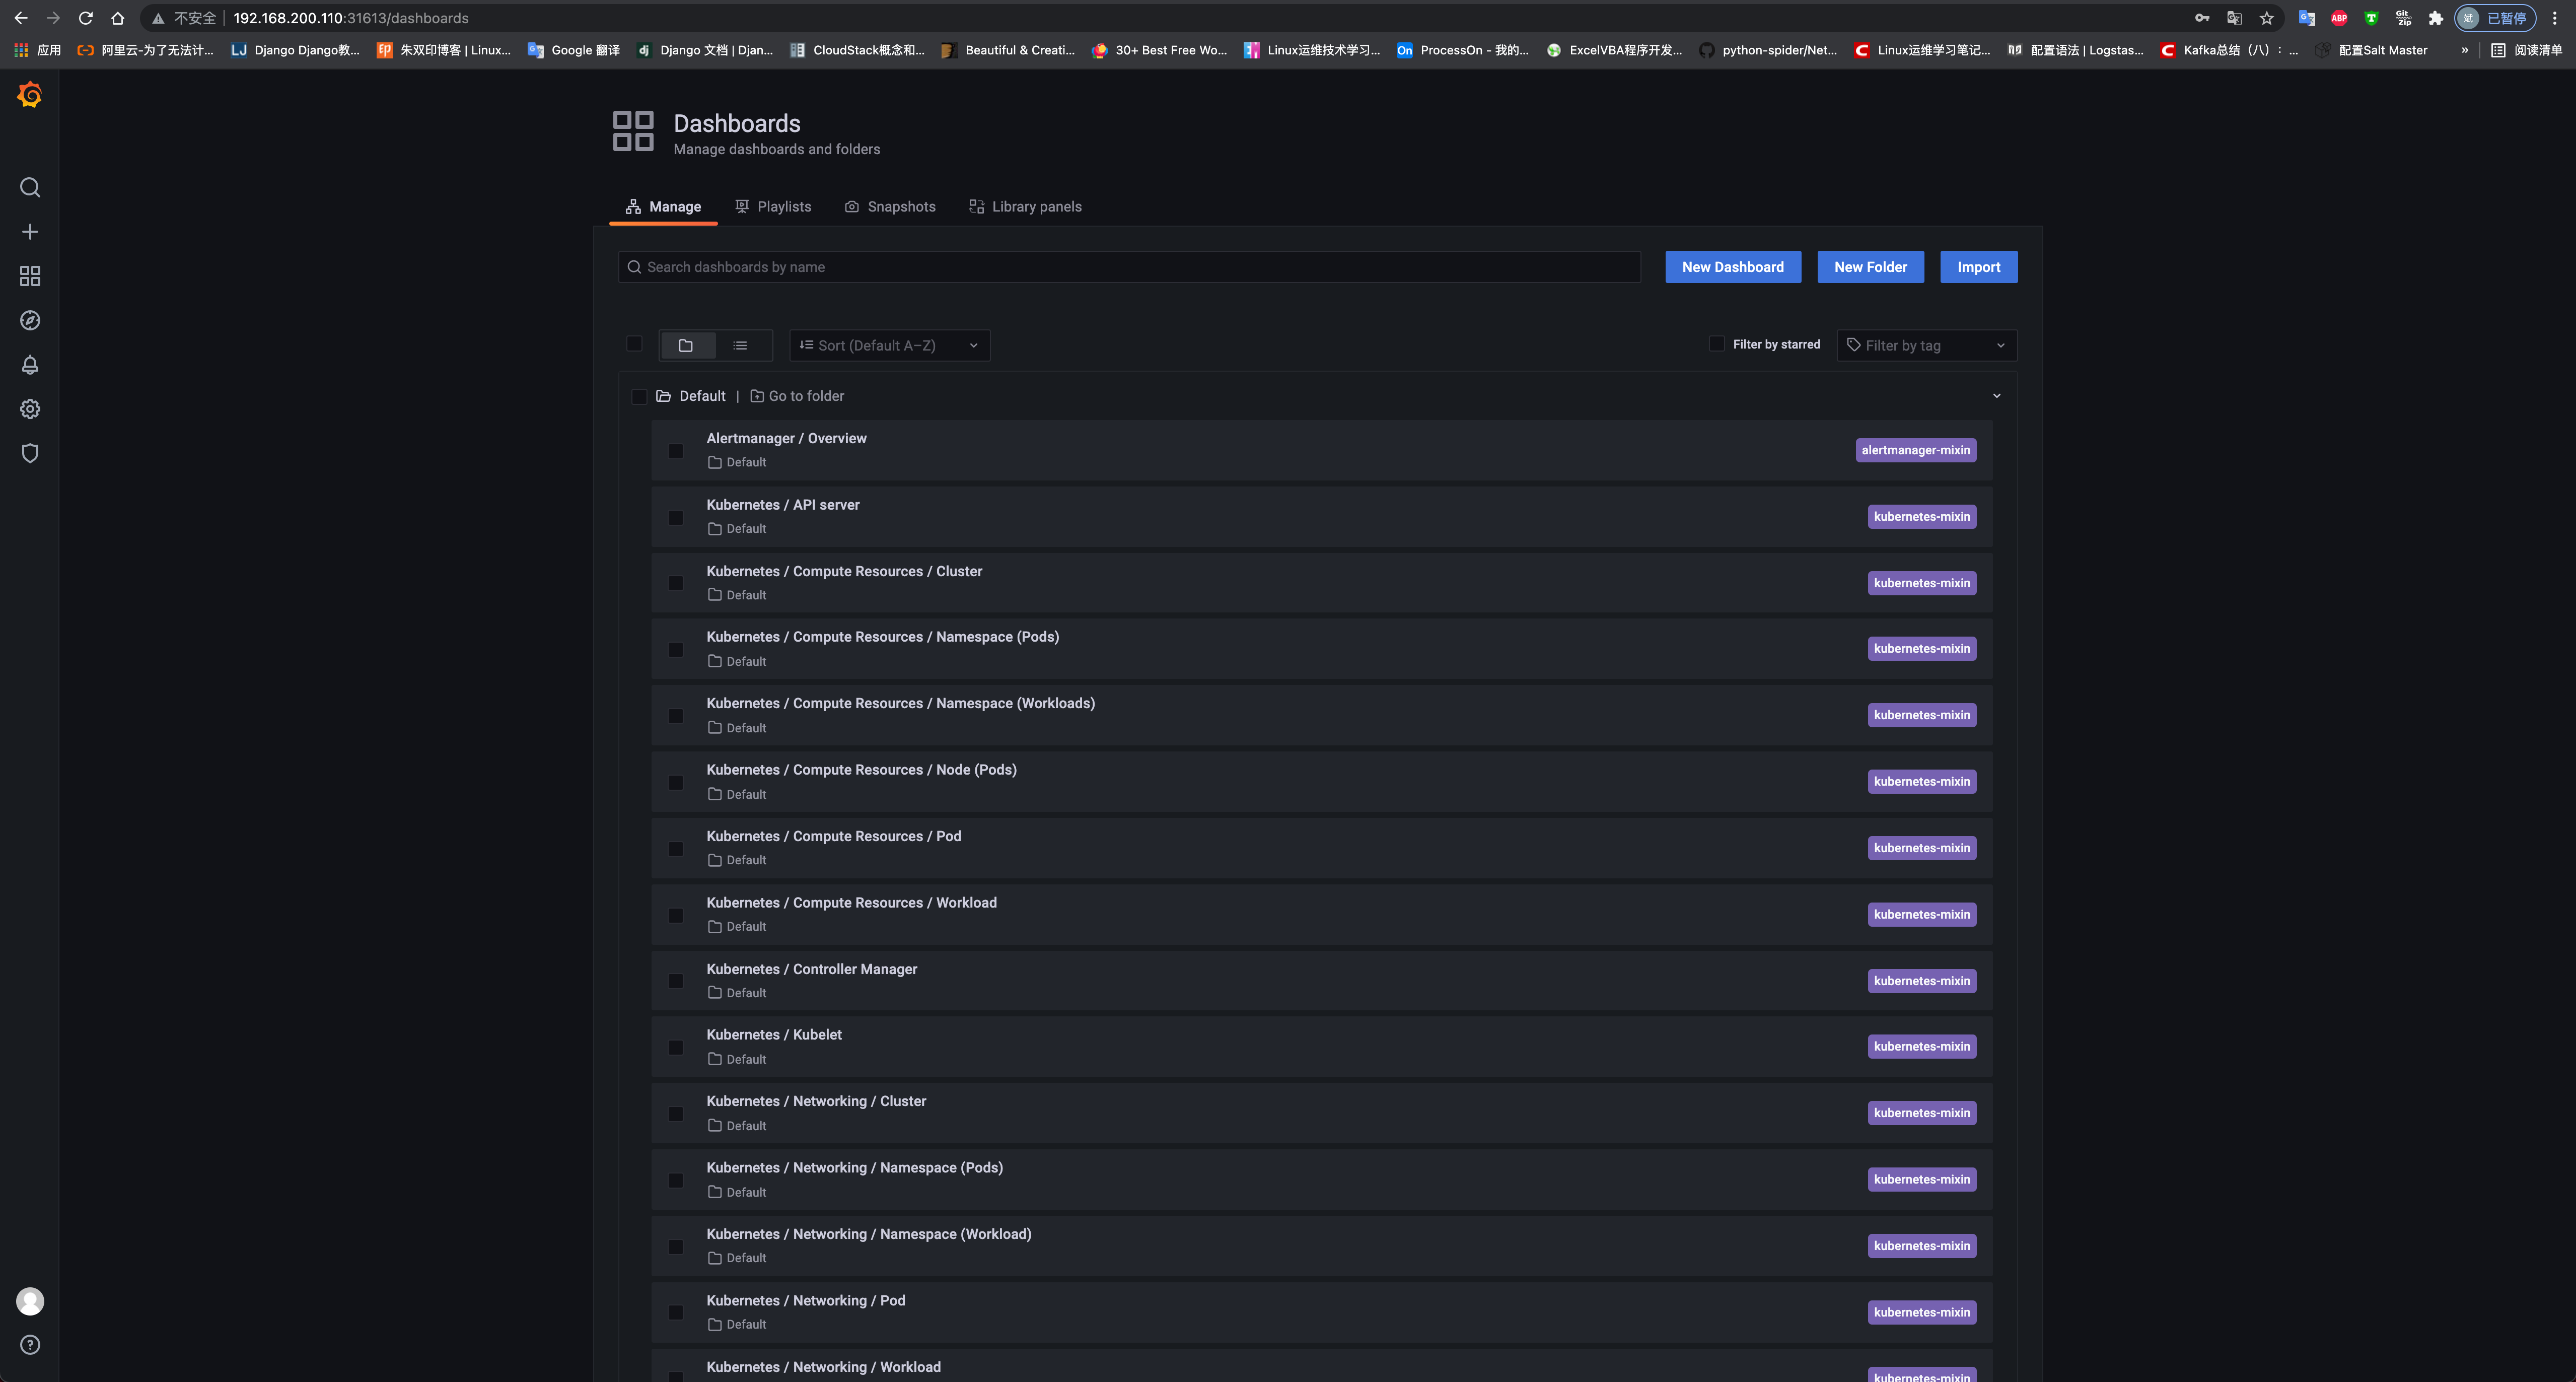Open the Sort (Default A–Z) dropdown

(889, 345)
